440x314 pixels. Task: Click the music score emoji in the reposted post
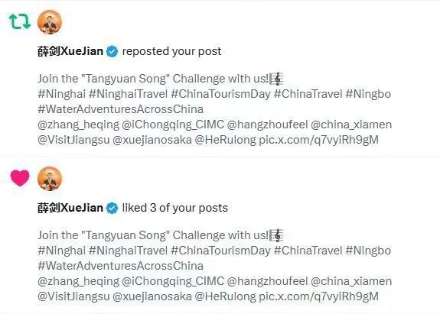click(x=276, y=79)
